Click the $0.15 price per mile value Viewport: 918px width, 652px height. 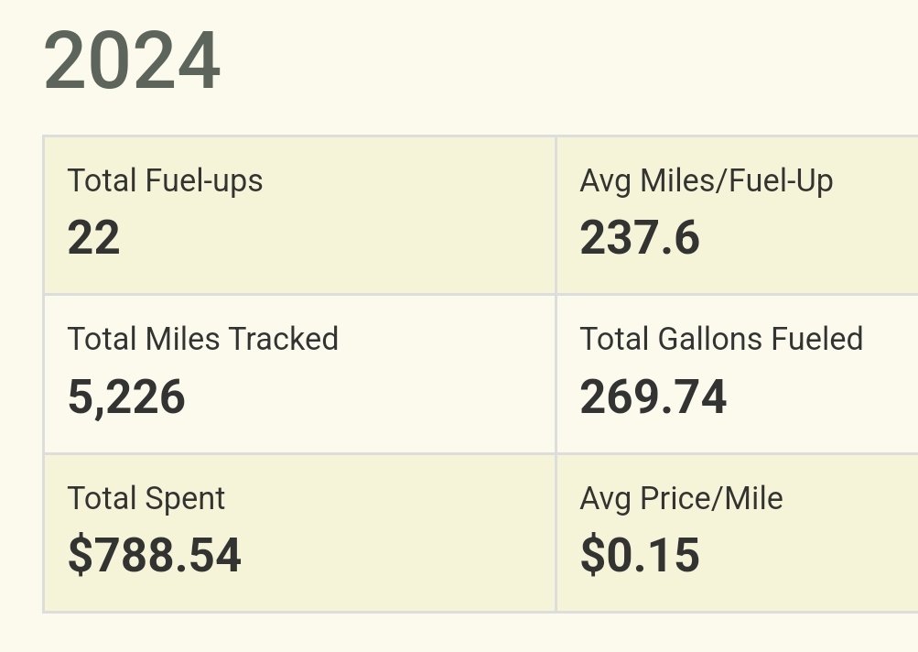(x=640, y=555)
